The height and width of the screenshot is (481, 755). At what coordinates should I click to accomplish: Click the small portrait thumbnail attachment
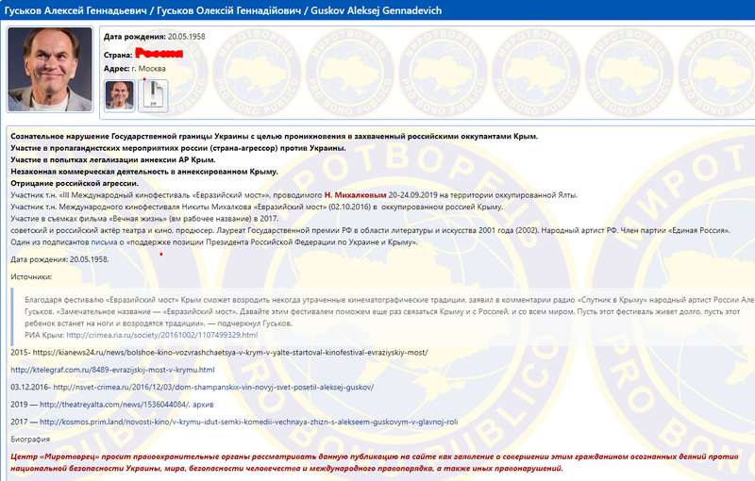pyautogui.click(x=119, y=93)
